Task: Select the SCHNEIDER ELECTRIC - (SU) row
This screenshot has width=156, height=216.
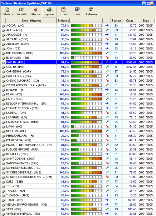Action: coord(78,168)
